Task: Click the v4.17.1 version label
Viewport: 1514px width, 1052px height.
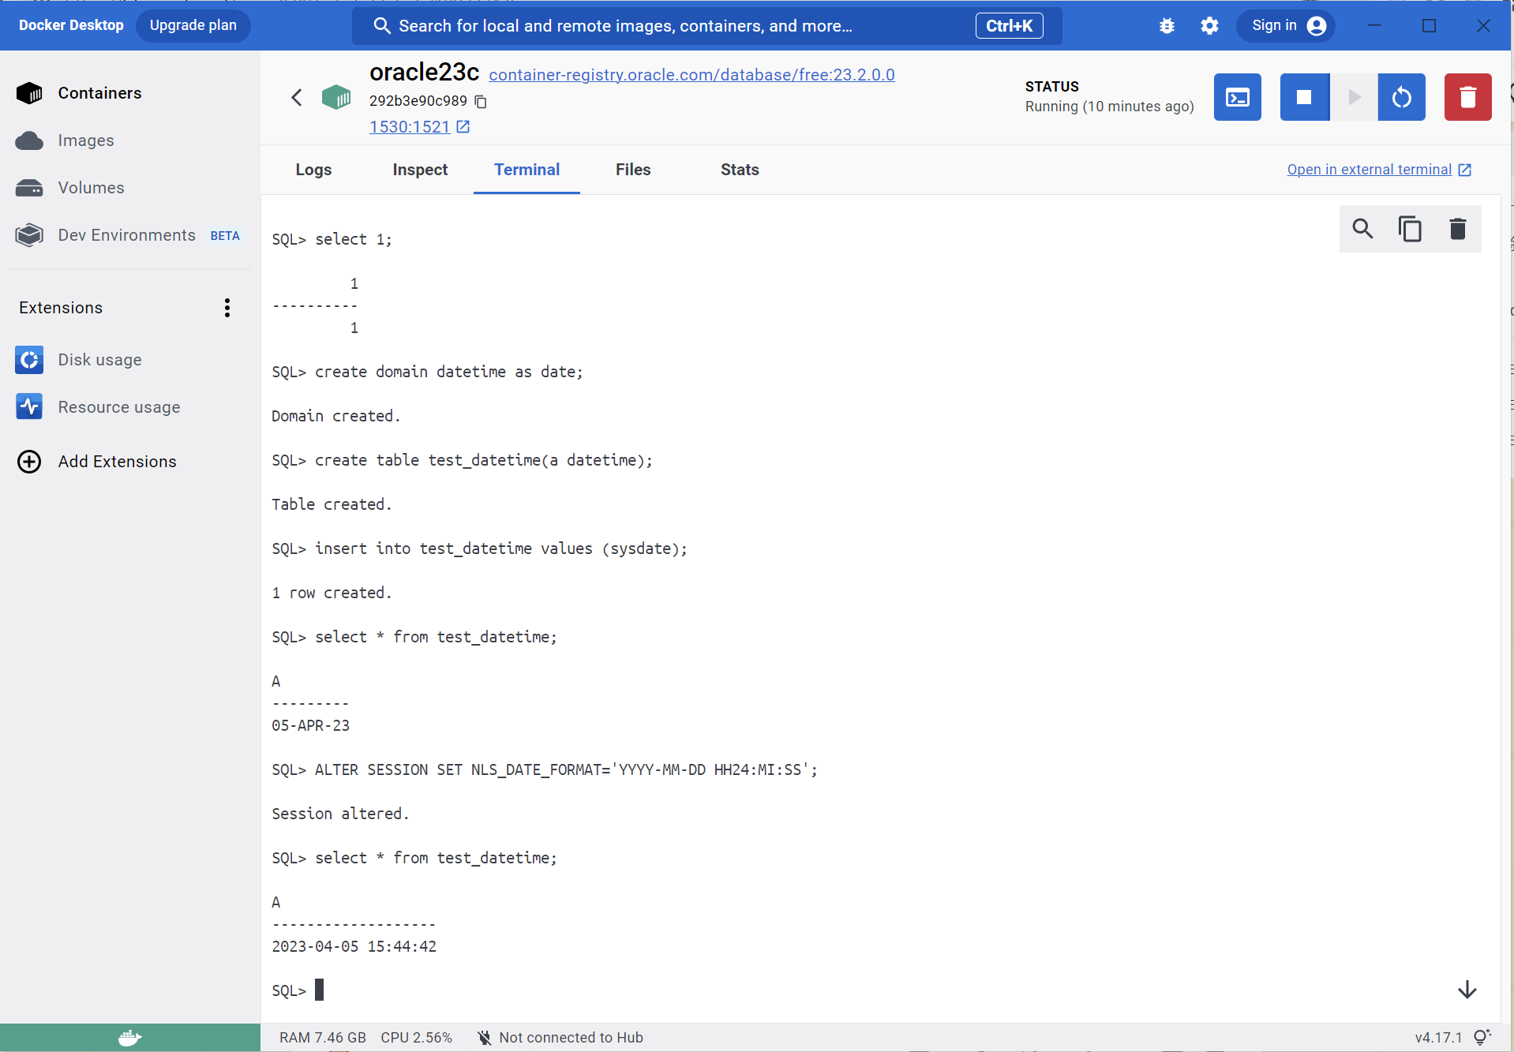Action: coord(1438,1038)
